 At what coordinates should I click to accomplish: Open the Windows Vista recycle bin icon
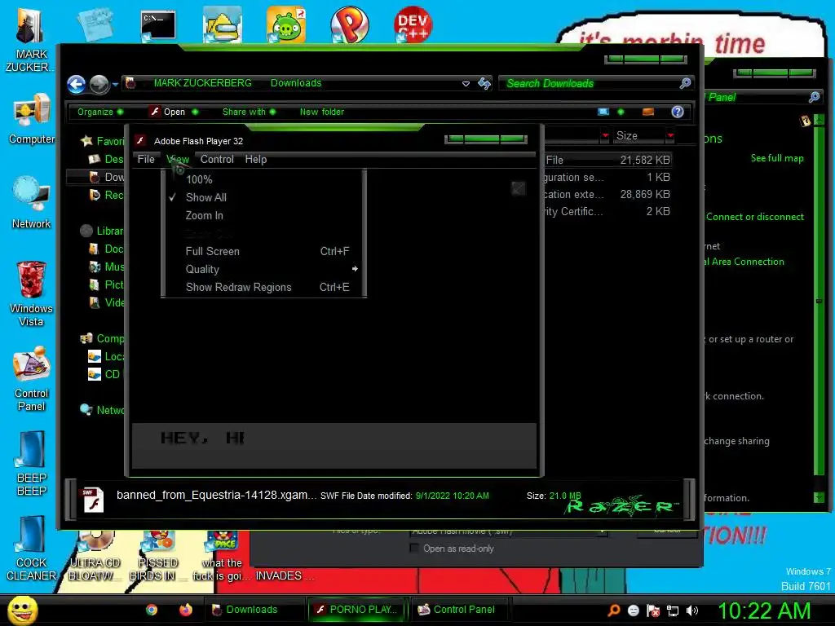[x=31, y=293]
